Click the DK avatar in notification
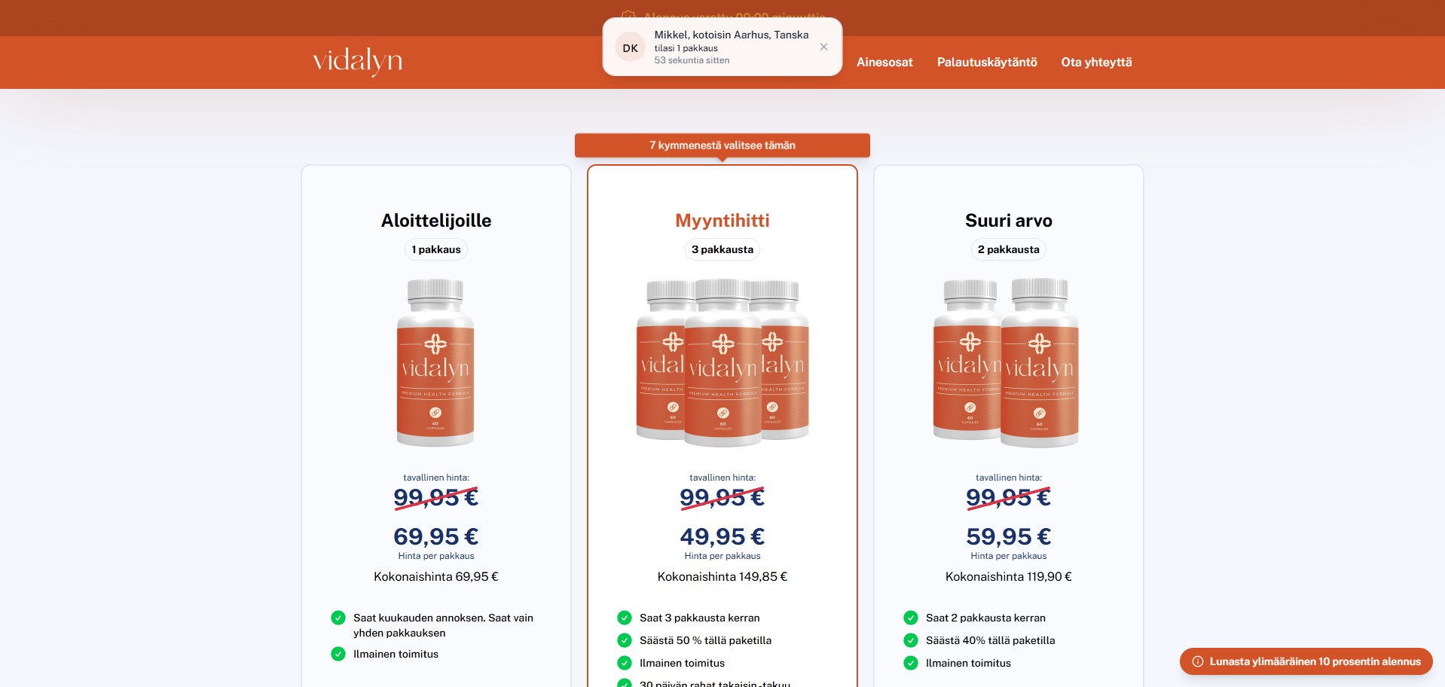 click(x=630, y=47)
